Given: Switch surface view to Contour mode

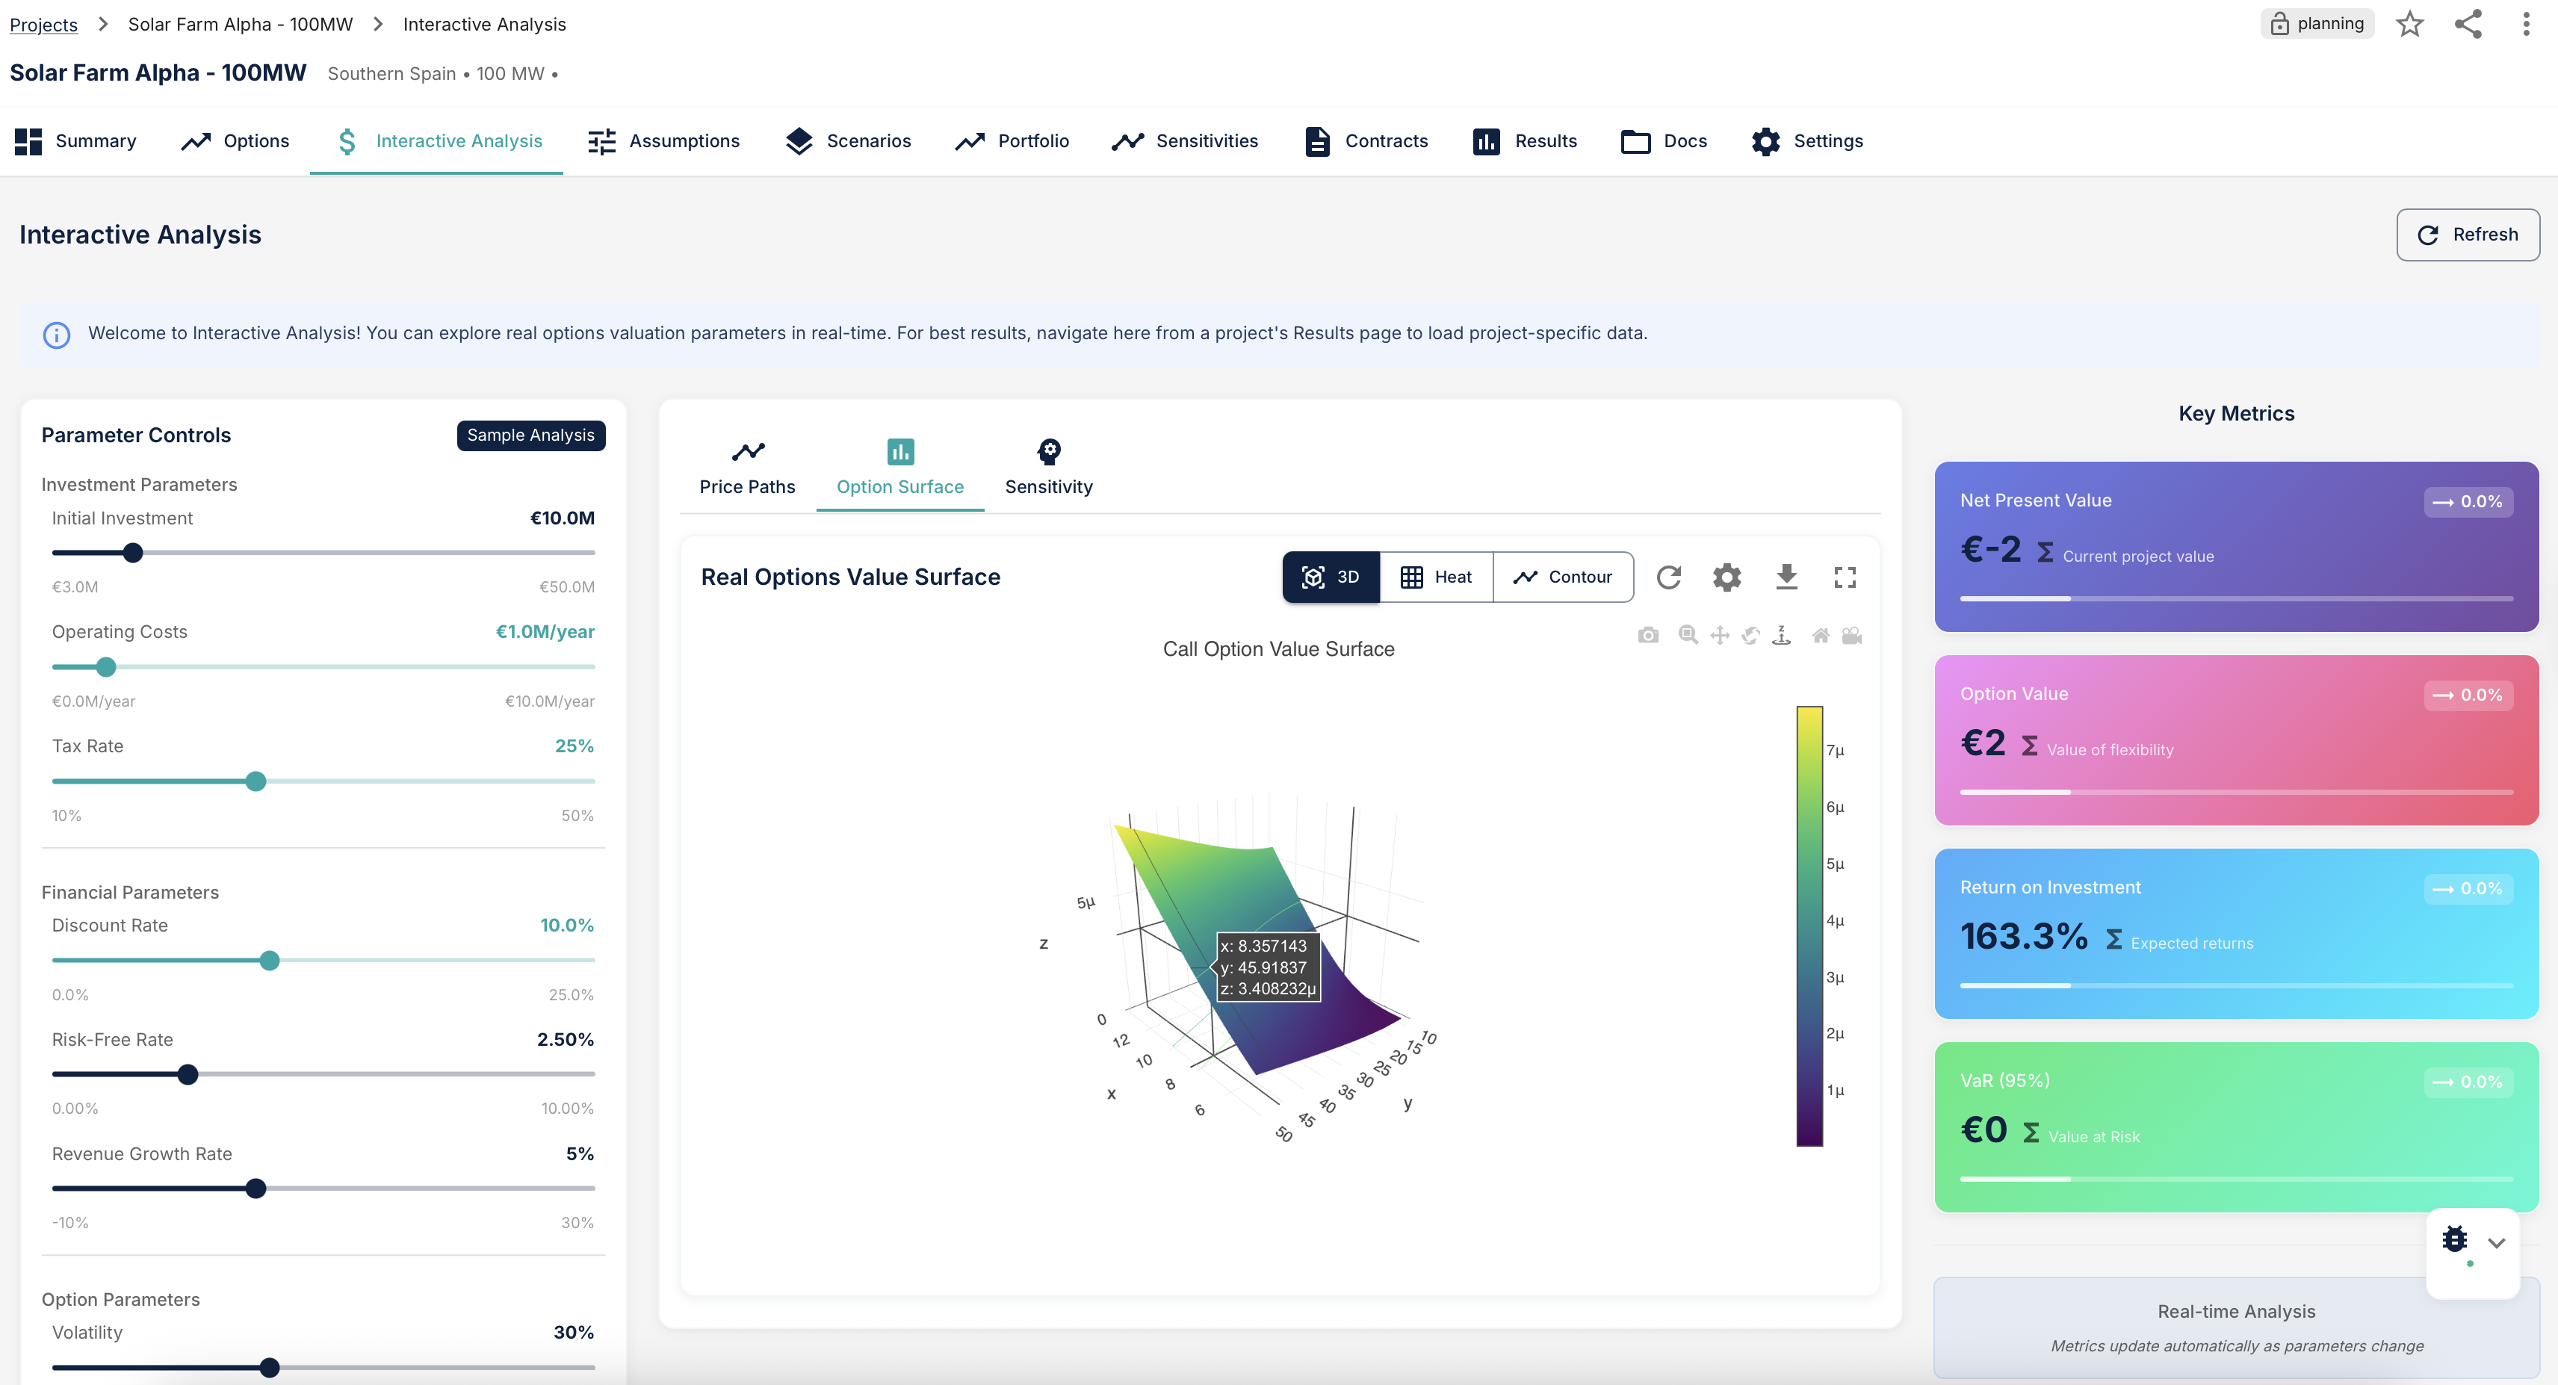Looking at the screenshot, I should click(x=1562, y=577).
